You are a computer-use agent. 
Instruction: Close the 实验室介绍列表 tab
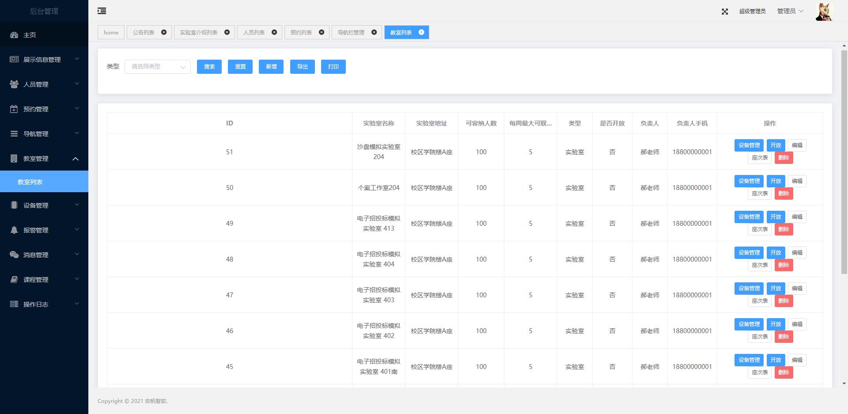227,32
